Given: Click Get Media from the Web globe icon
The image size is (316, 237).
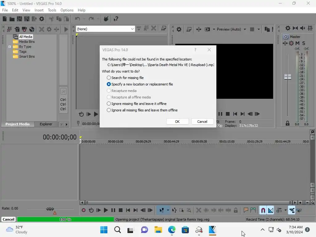Looking at the screenshot, I should pyautogui.click(x=32, y=29).
